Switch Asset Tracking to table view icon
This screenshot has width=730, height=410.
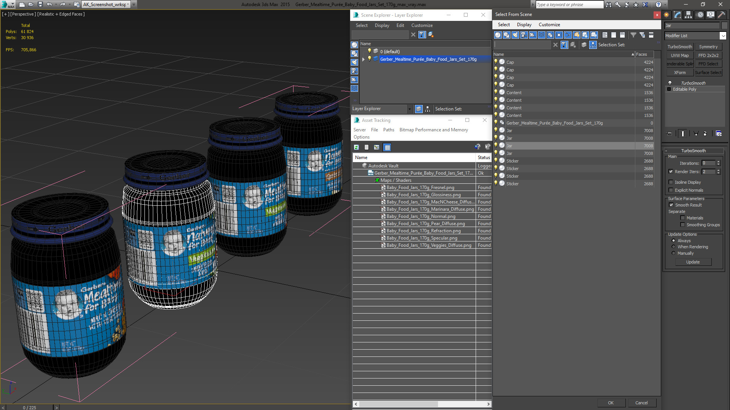coord(387,147)
